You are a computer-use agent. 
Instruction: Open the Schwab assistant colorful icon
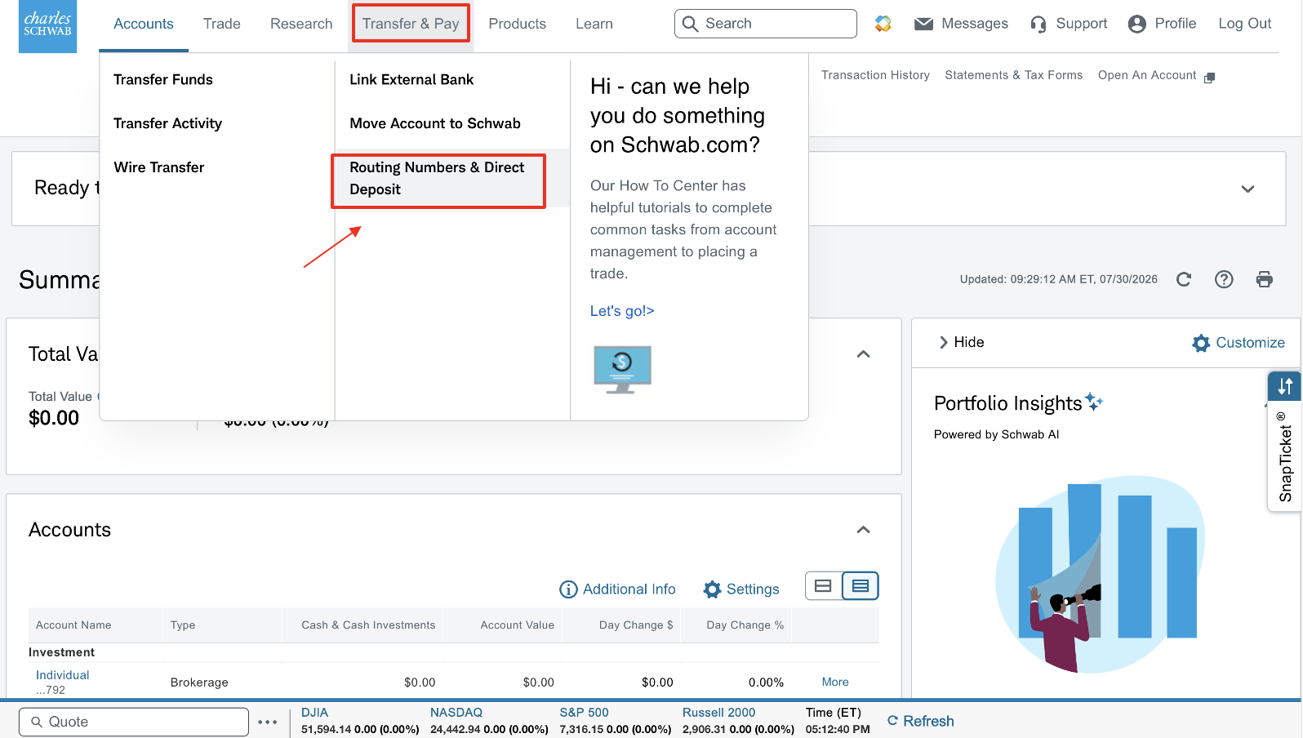pos(883,24)
